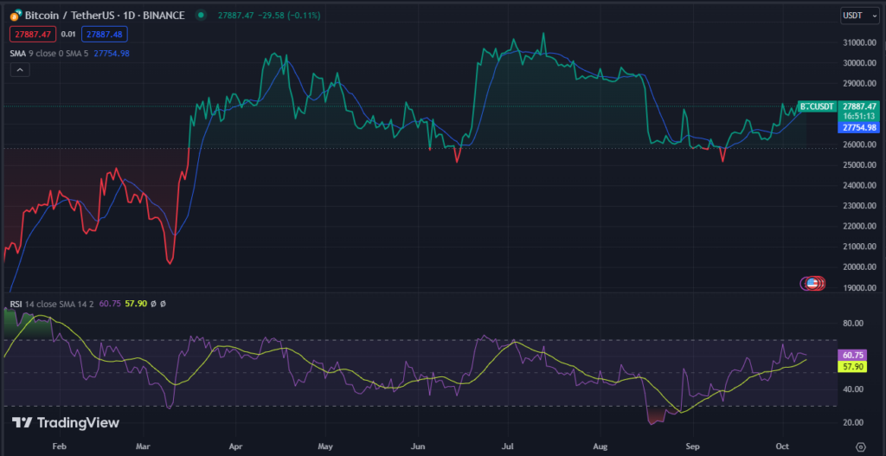The width and height of the screenshot is (886, 456).
Task: Click the Apr label on time axis
Action: pyautogui.click(x=234, y=446)
